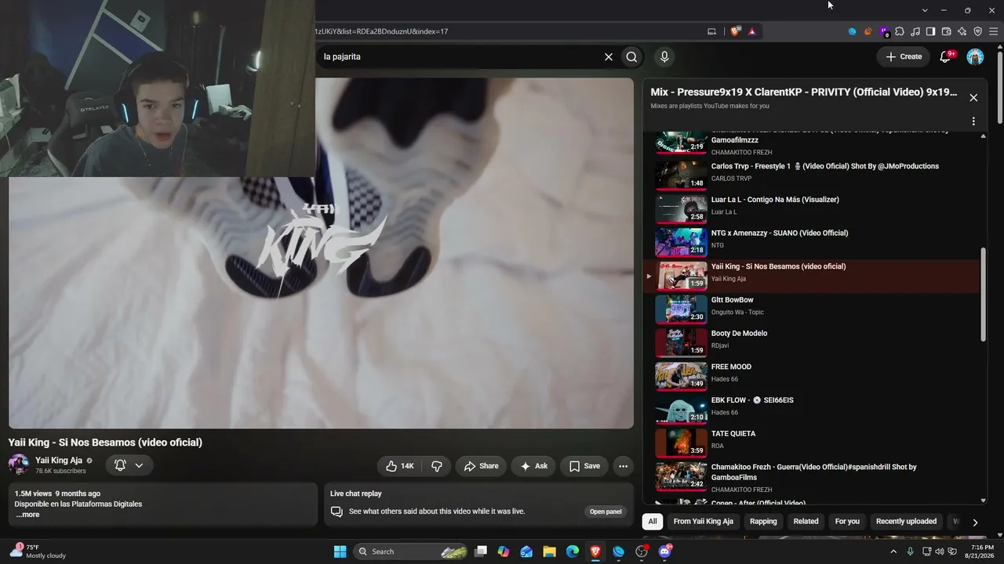Open YouTube notifications bell
Viewport: 1004px width, 564px height.
(946, 56)
